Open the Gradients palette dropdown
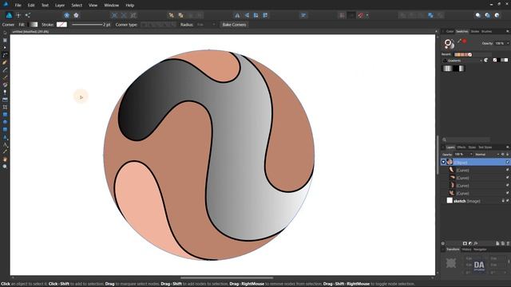This screenshot has height=287, width=511. coord(462,61)
